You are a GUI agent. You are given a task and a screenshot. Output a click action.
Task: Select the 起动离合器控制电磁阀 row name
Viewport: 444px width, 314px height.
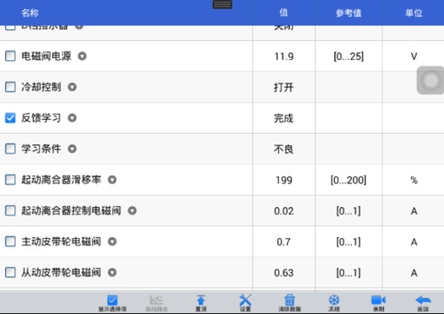pos(71,211)
